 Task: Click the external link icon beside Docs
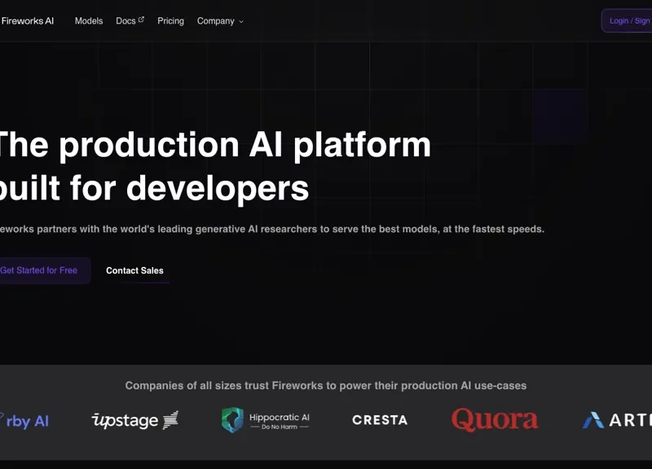coord(141,19)
